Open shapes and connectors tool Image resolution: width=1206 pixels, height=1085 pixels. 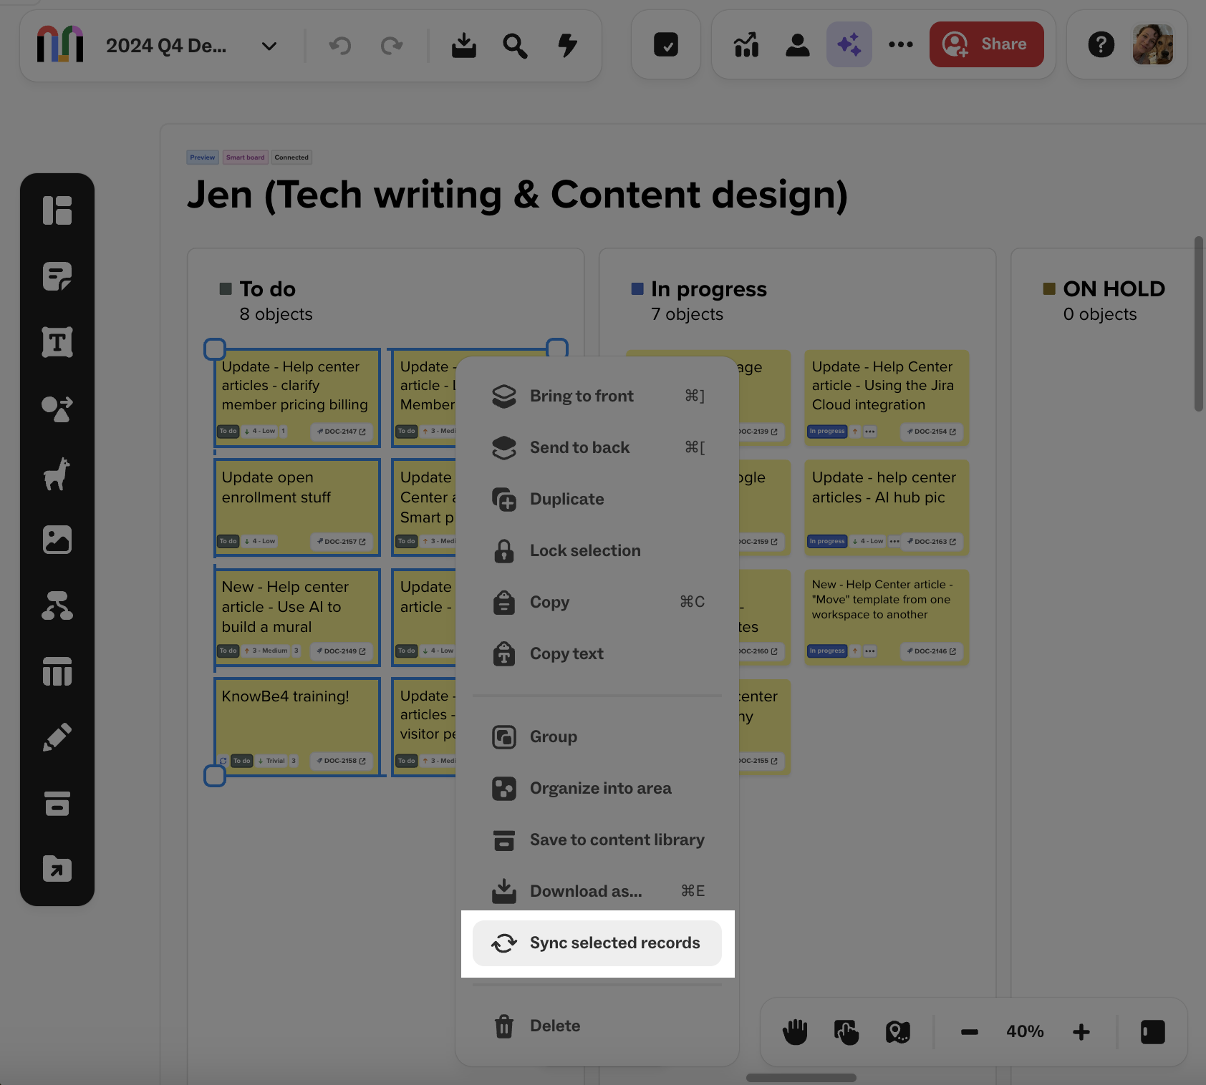coord(57,409)
